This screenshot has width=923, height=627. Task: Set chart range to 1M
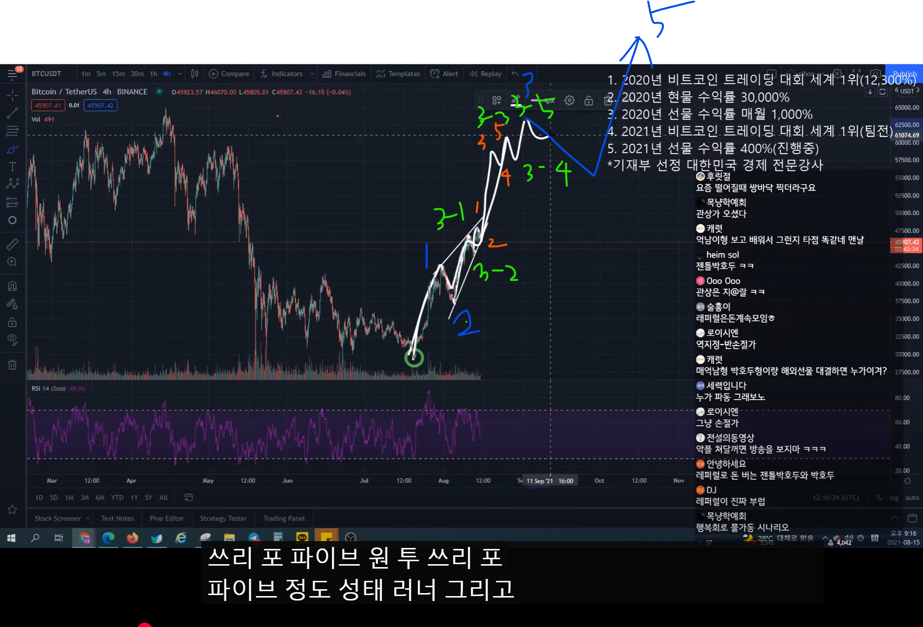coord(69,497)
